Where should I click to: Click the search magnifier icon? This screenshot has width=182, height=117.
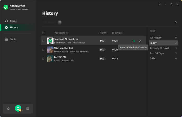[176, 22]
